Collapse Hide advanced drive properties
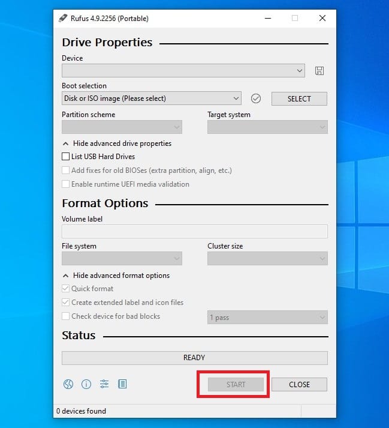389x428 pixels. coord(117,143)
